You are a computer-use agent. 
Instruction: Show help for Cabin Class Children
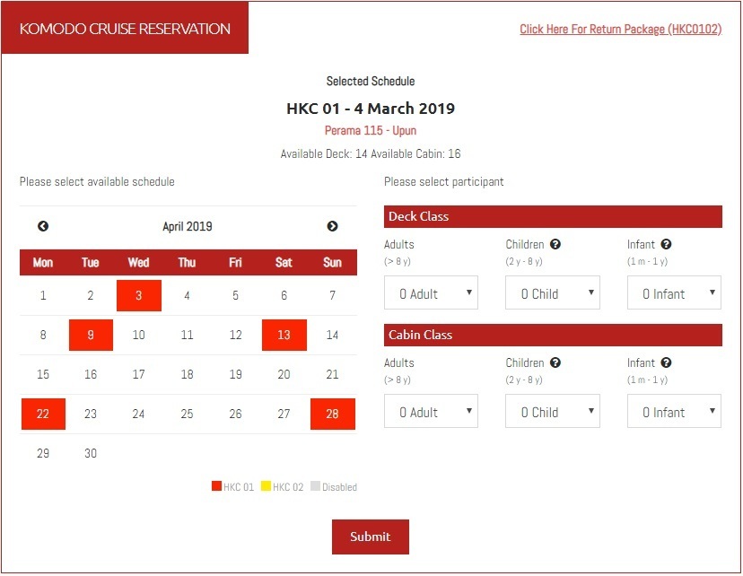(555, 362)
